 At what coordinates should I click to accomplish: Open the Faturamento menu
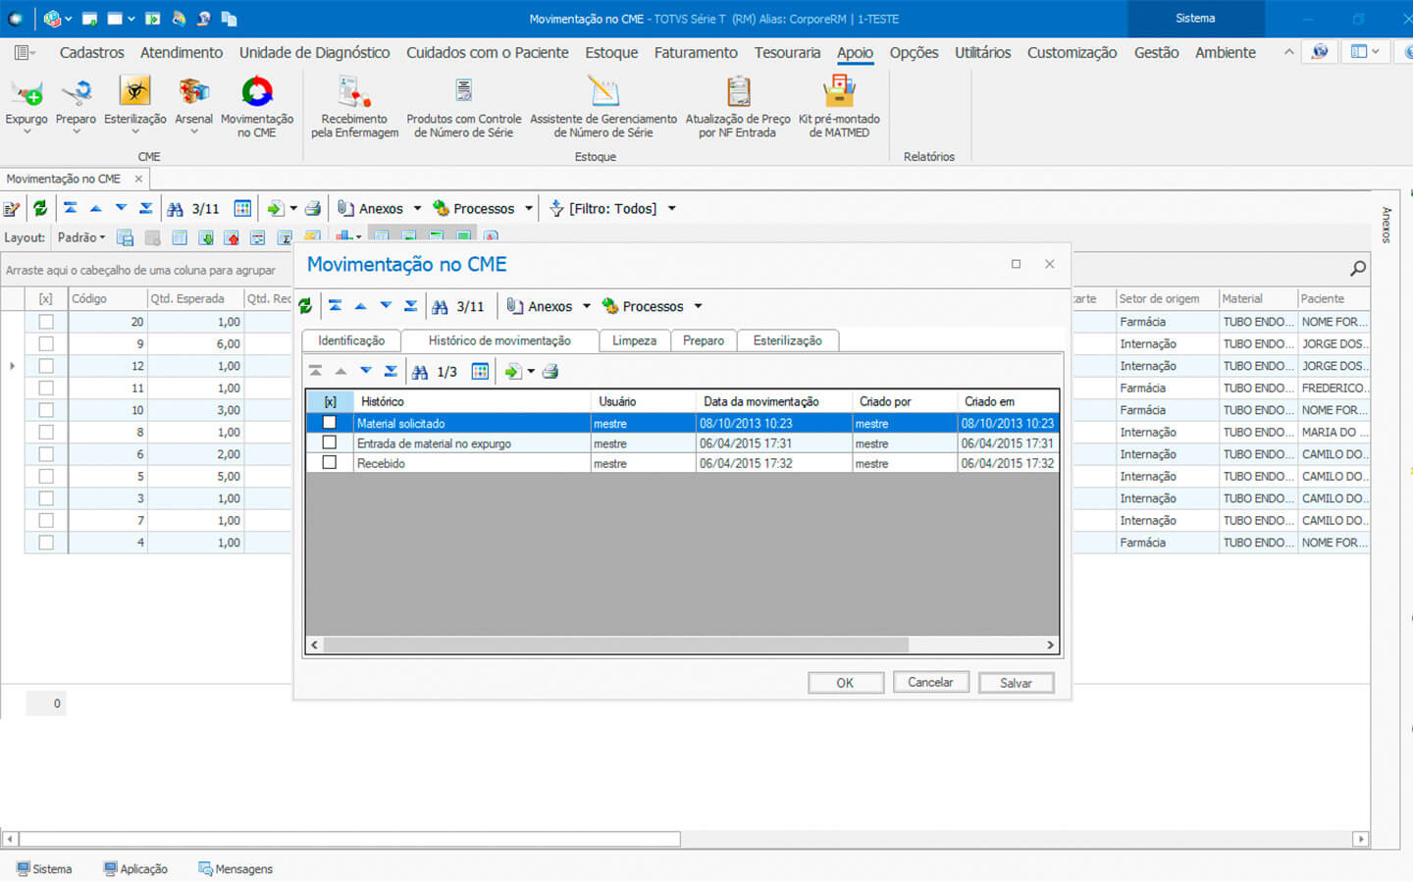(696, 53)
